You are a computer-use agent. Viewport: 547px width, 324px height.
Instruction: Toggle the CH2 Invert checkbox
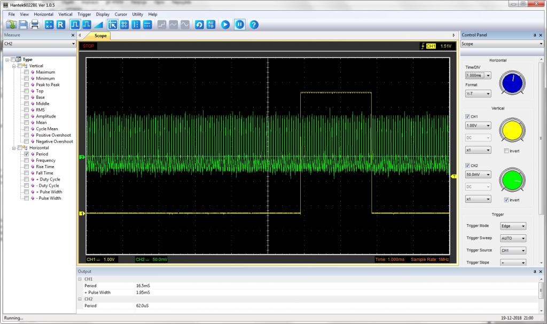coord(506,200)
